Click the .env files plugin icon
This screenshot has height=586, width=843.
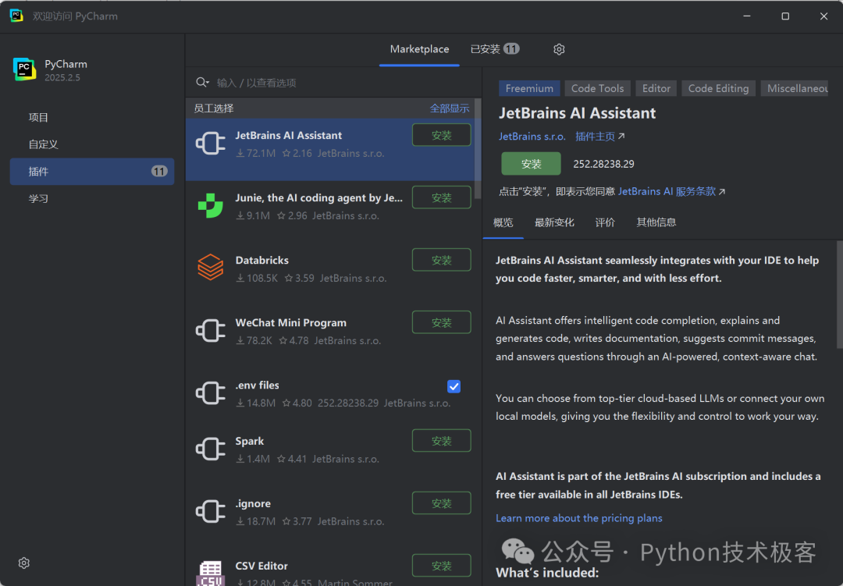click(x=210, y=393)
